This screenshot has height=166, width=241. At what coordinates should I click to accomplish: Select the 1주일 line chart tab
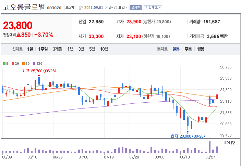(x=43, y=49)
